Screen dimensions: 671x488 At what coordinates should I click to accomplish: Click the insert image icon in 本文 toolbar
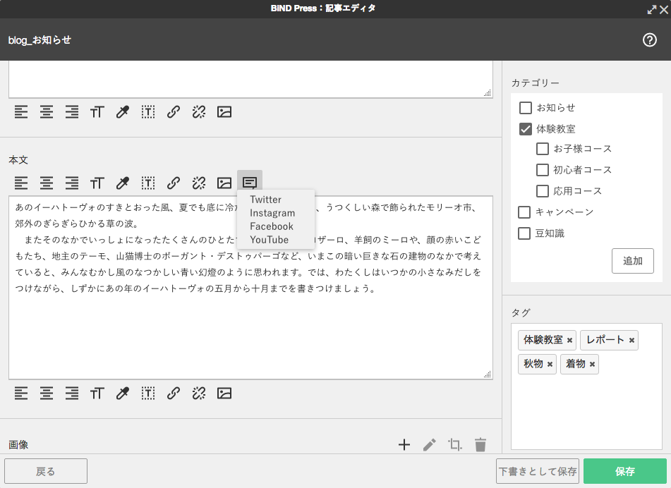[x=224, y=183]
